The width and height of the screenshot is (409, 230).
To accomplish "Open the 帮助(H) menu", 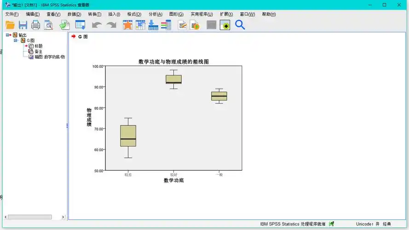I will click(269, 14).
